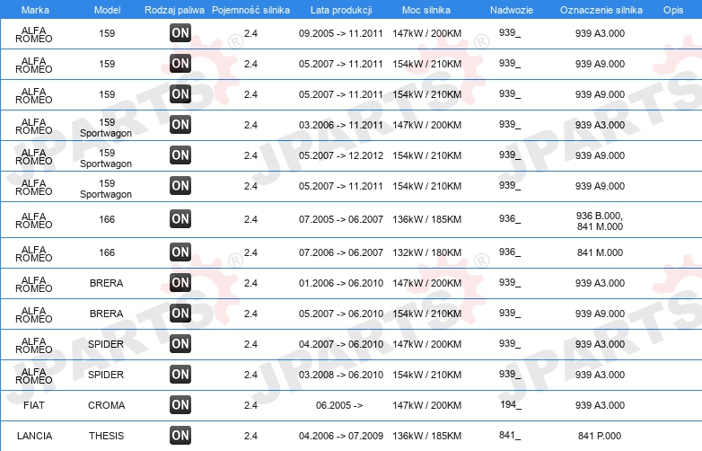
Task: Click the Marka column header
Action: pos(35,10)
